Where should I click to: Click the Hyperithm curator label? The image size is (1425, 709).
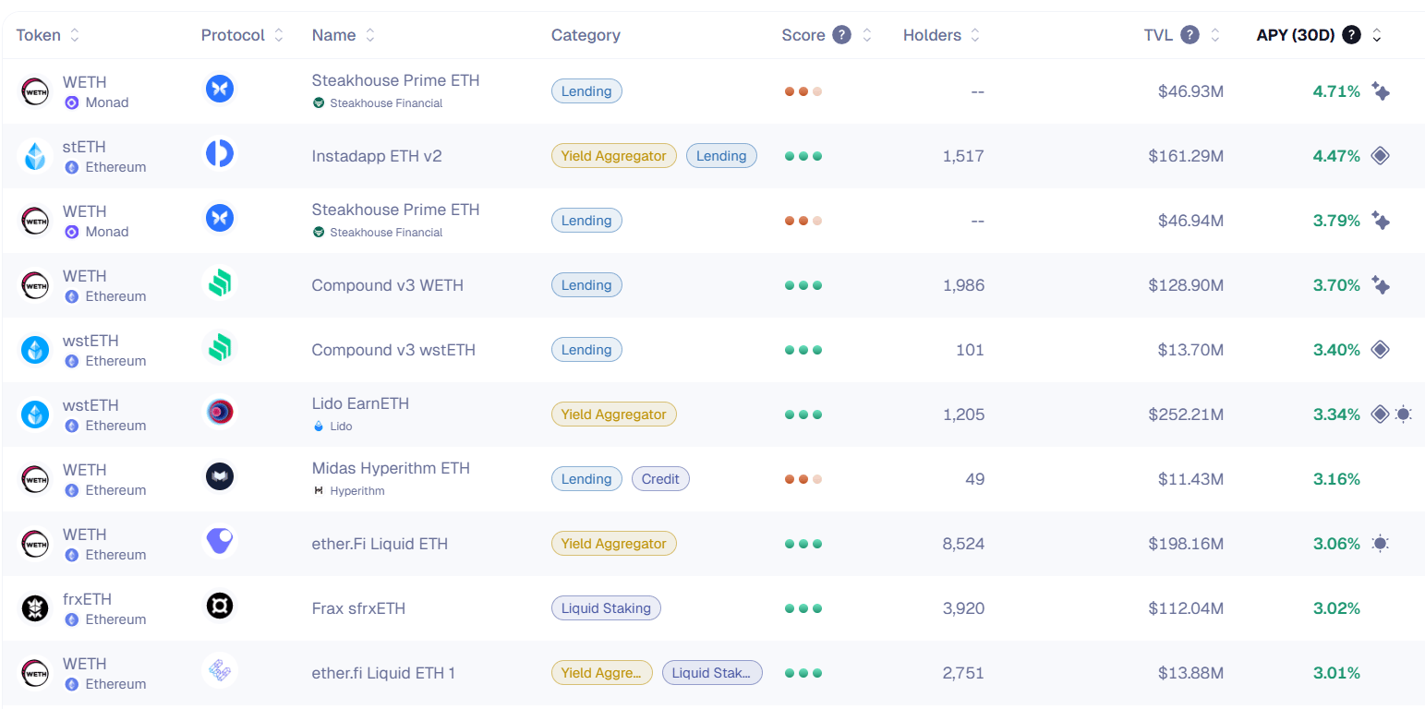[356, 491]
